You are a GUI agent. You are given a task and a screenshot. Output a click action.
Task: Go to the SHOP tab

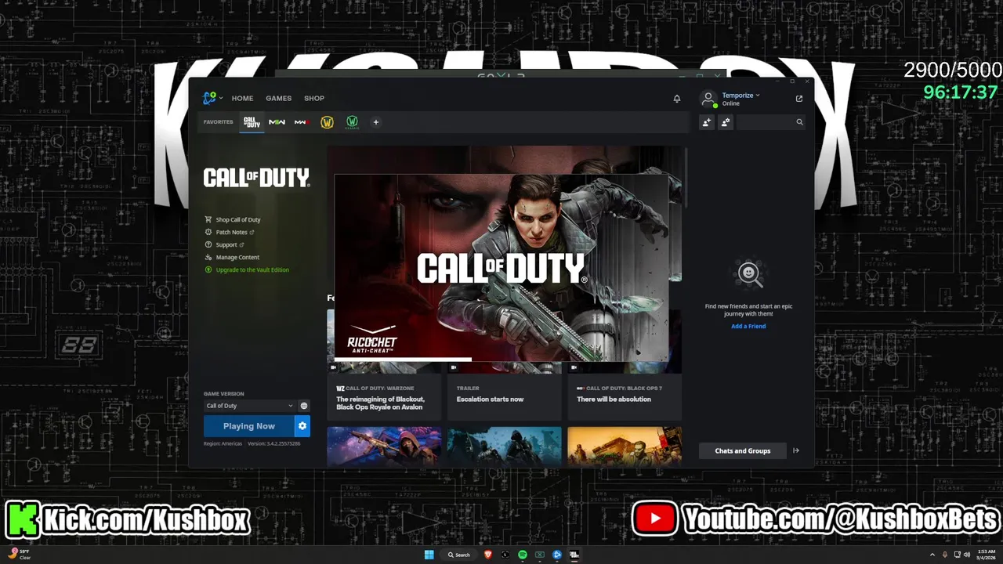314,99
